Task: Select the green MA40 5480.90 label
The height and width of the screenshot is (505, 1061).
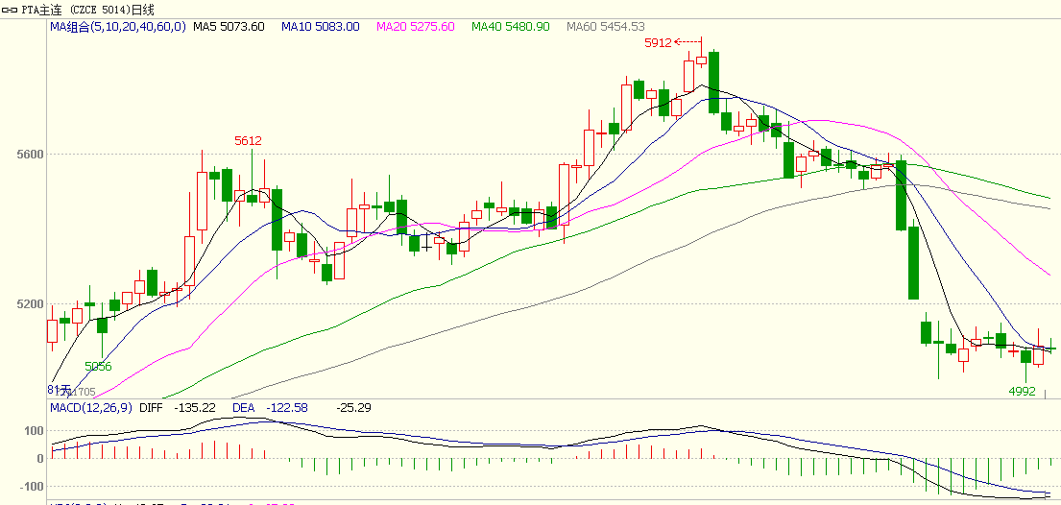Action: [510, 27]
